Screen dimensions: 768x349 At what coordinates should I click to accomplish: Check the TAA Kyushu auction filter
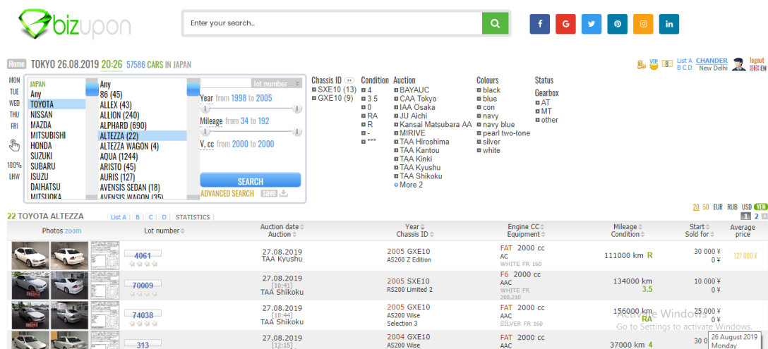[x=396, y=167]
